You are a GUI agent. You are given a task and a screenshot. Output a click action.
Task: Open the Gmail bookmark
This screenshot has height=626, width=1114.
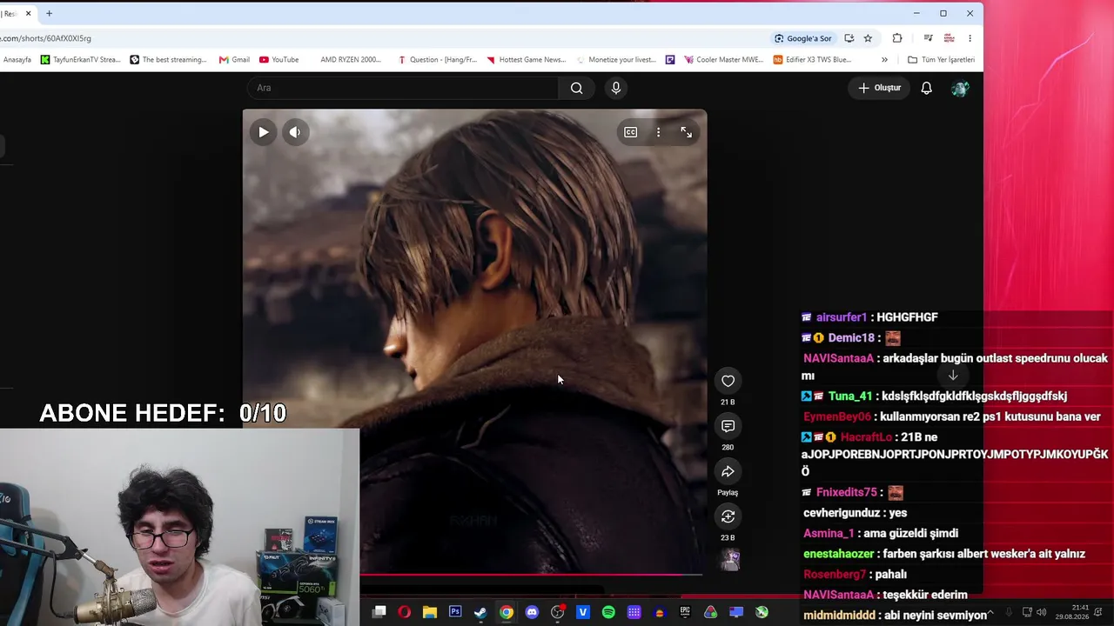click(234, 60)
